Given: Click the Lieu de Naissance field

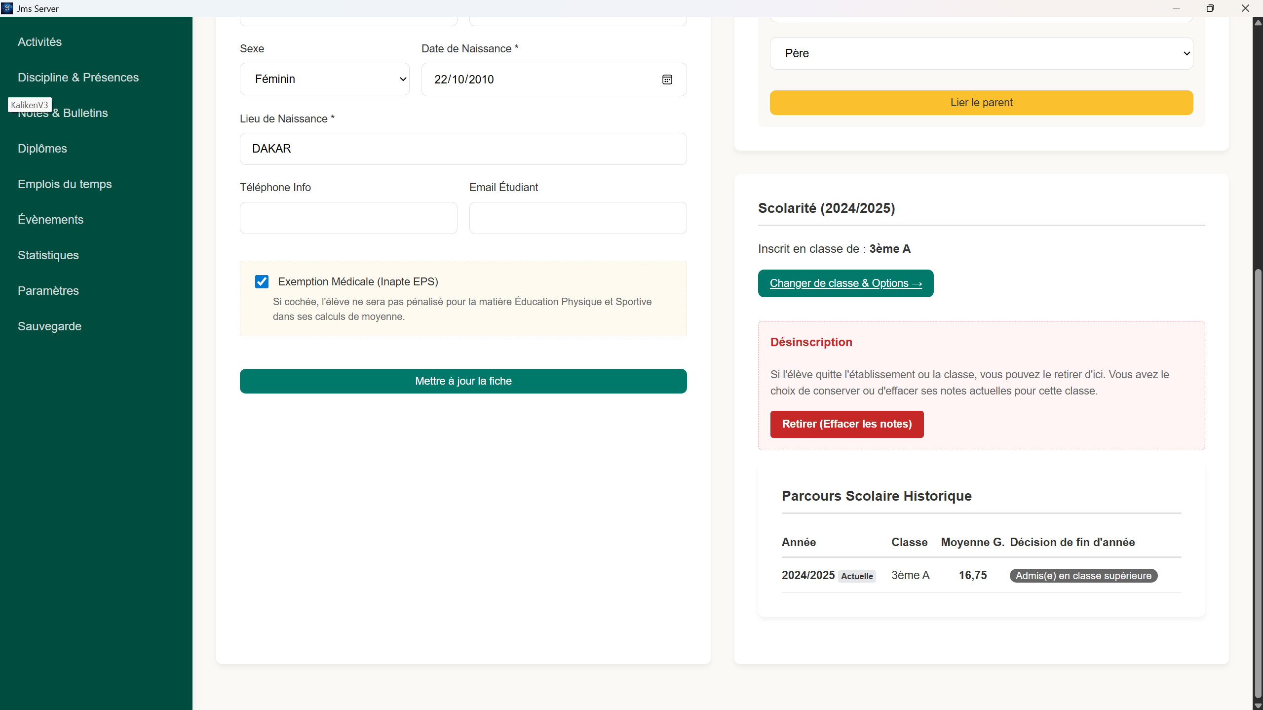Looking at the screenshot, I should (463, 149).
